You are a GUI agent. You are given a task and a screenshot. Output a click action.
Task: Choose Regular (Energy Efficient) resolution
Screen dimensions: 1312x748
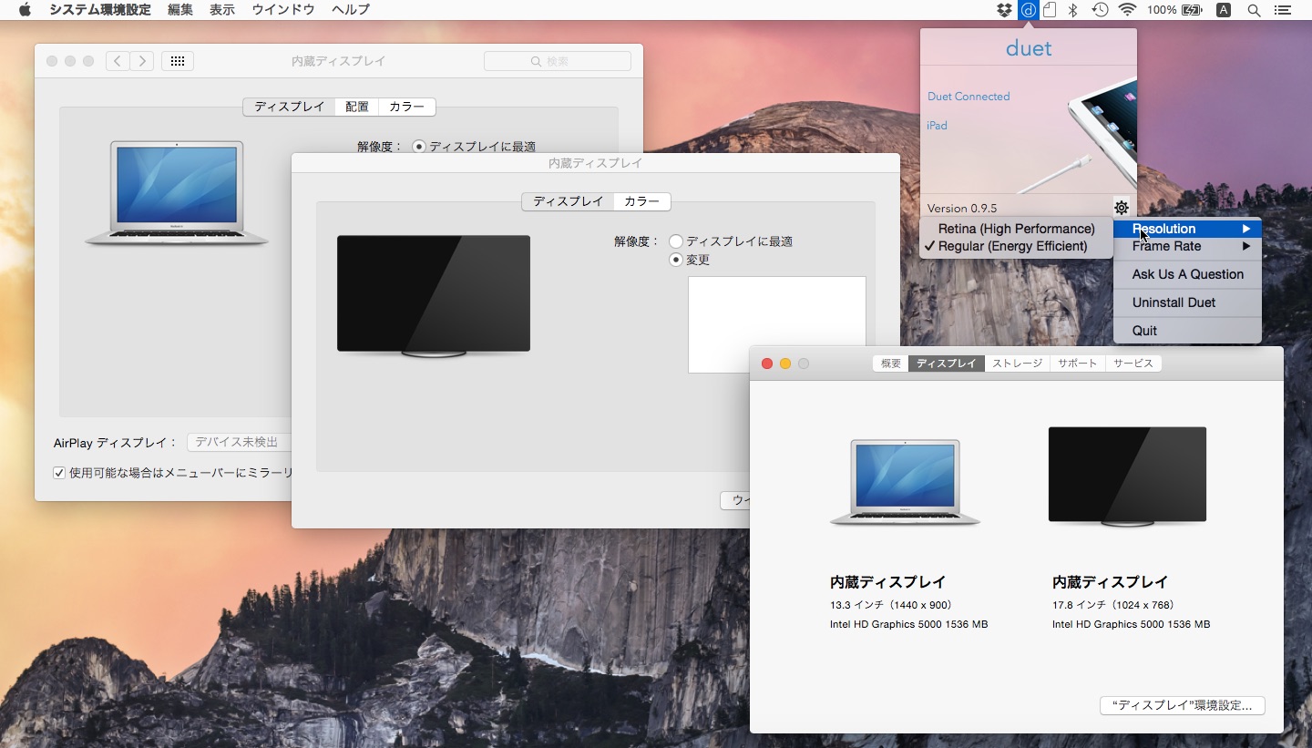pyautogui.click(x=1016, y=246)
